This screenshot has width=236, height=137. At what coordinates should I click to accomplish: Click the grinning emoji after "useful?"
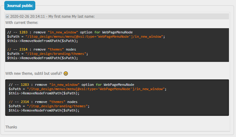click(66, 74)
